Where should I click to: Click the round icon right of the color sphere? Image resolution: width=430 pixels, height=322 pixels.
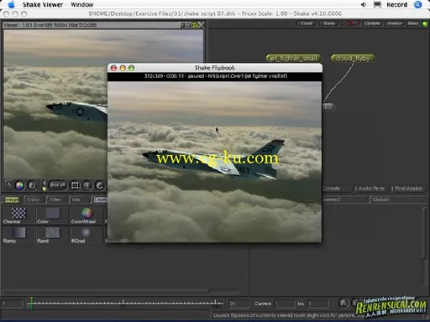tap(32, 185)
